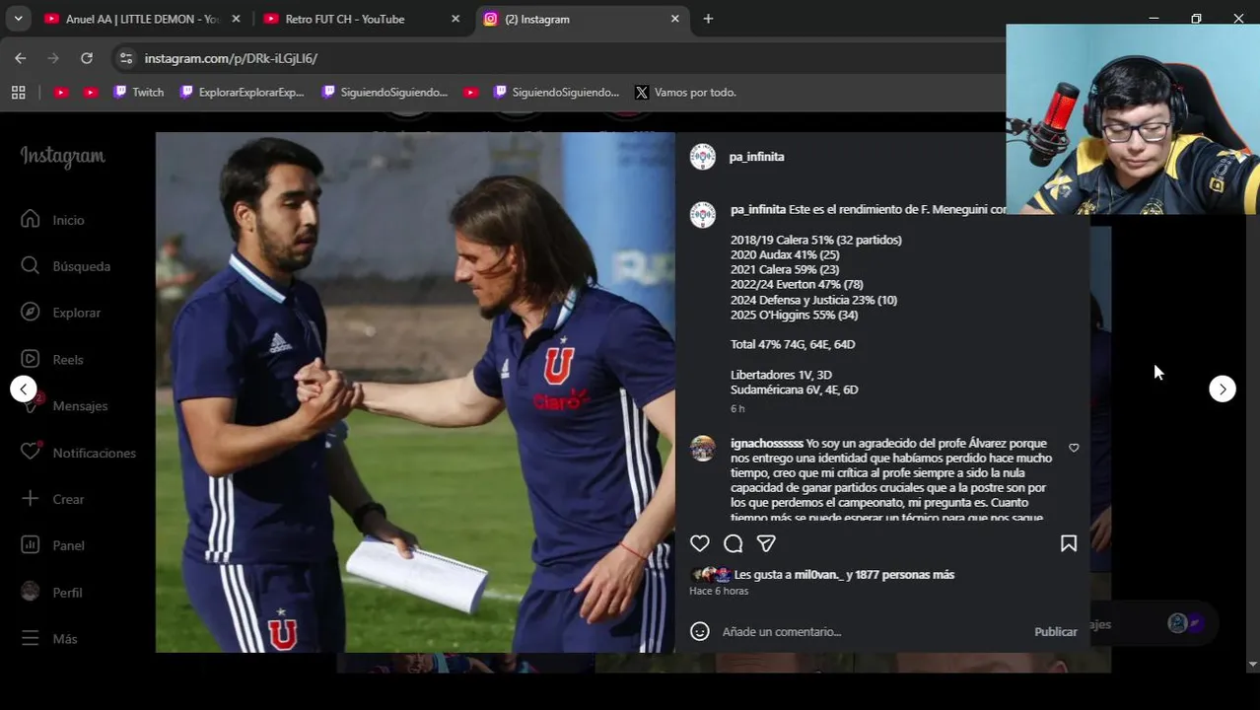Open pa_infinita profile from post header
The height and width of the screenshot is (710, 1260).
click(x=756, y=157)
